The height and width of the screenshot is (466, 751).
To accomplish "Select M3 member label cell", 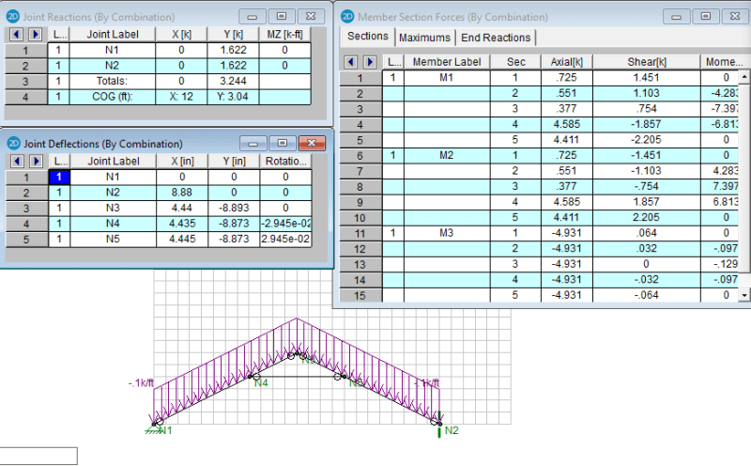I will pyautogui.click(x=447, y=233).
